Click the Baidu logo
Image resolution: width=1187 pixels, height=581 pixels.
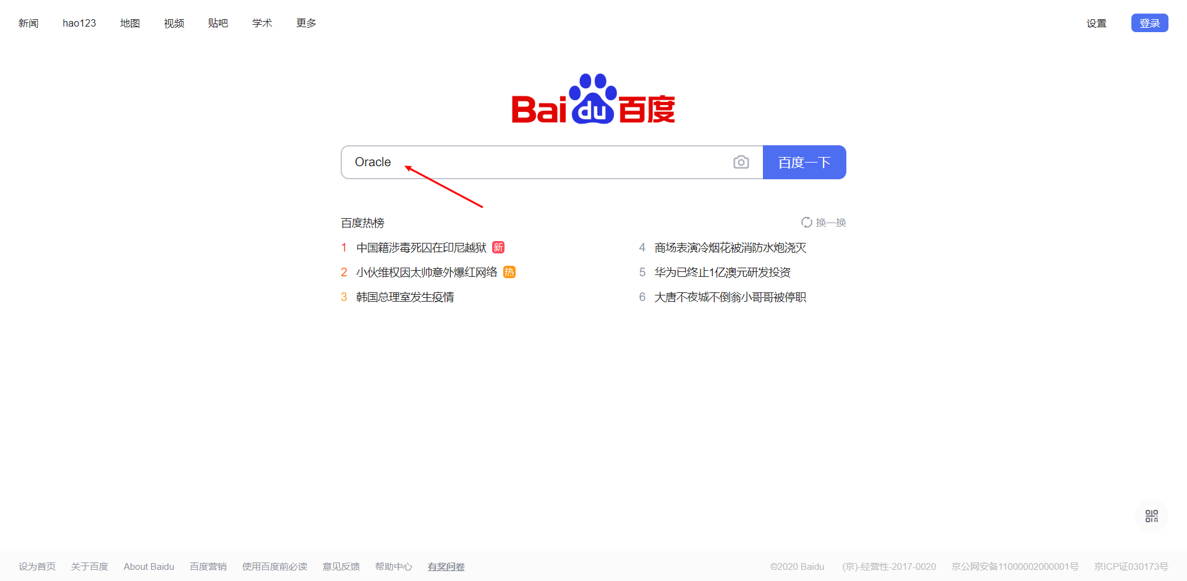coord(593,100)
